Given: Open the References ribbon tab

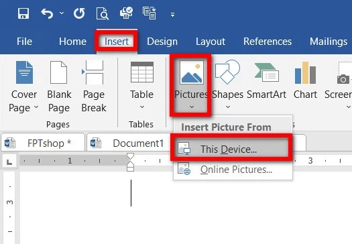Looking at the screenshot, I should [x=268, y=42].
